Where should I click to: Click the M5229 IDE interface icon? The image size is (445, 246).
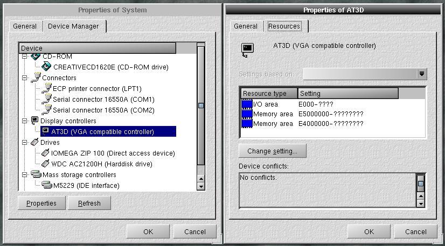[x=47, y=185]
